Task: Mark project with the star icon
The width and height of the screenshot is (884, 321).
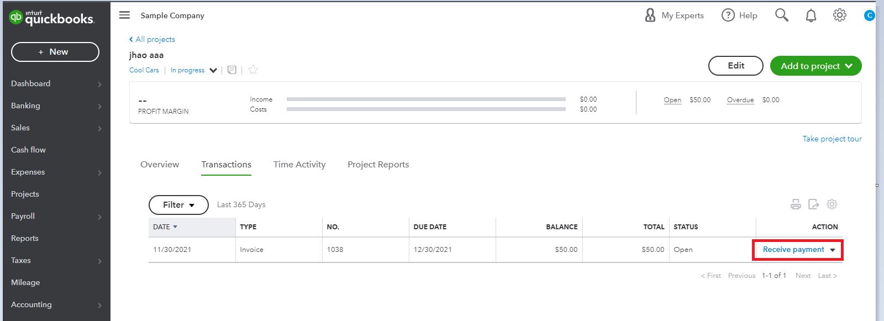Action: pyautogui.click(x=253, y=70)
